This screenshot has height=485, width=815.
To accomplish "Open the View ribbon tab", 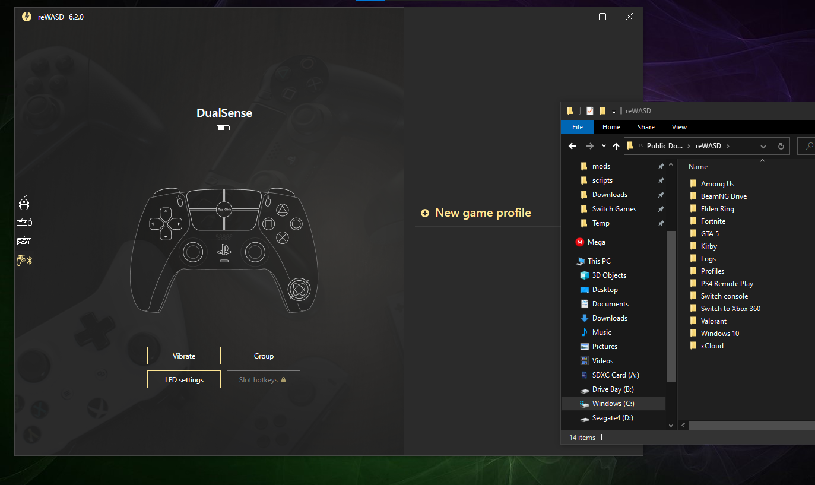I will 679,127.
